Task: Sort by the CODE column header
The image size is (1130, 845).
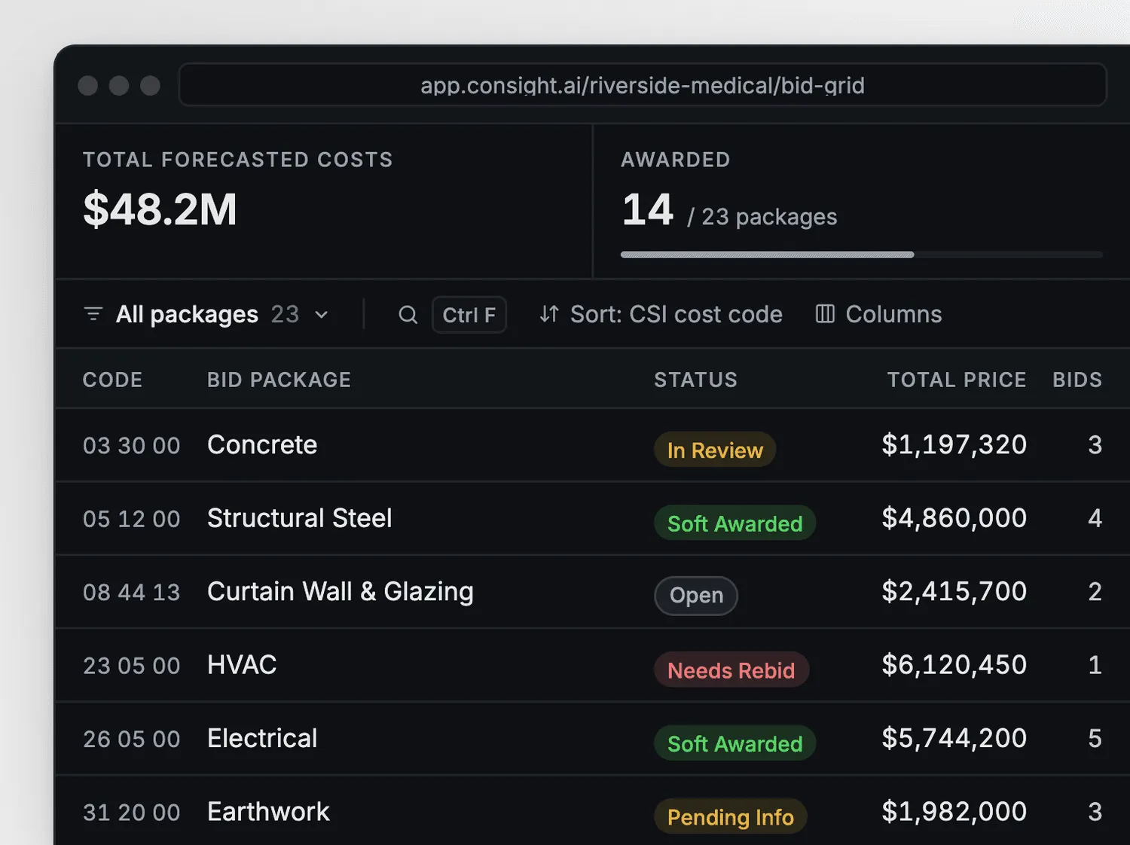Action: (x=112, y=380)
